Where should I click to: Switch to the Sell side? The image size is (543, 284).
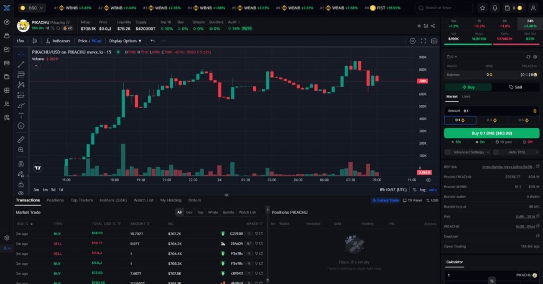(515, 87)
